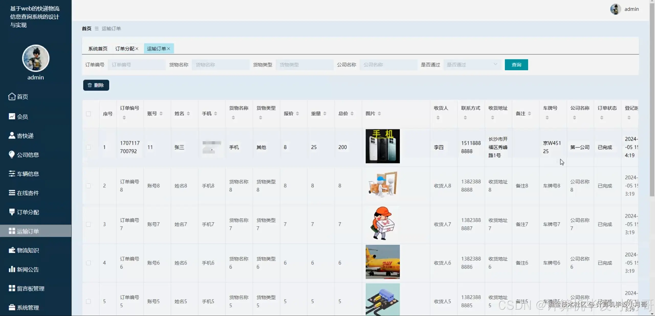Select checkbox for row 3 姓名7
The image size is (655, 316).
[x=89, y=224]
